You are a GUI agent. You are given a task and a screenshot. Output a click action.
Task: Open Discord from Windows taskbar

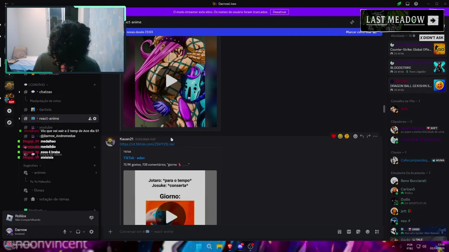tap(240, 246)
